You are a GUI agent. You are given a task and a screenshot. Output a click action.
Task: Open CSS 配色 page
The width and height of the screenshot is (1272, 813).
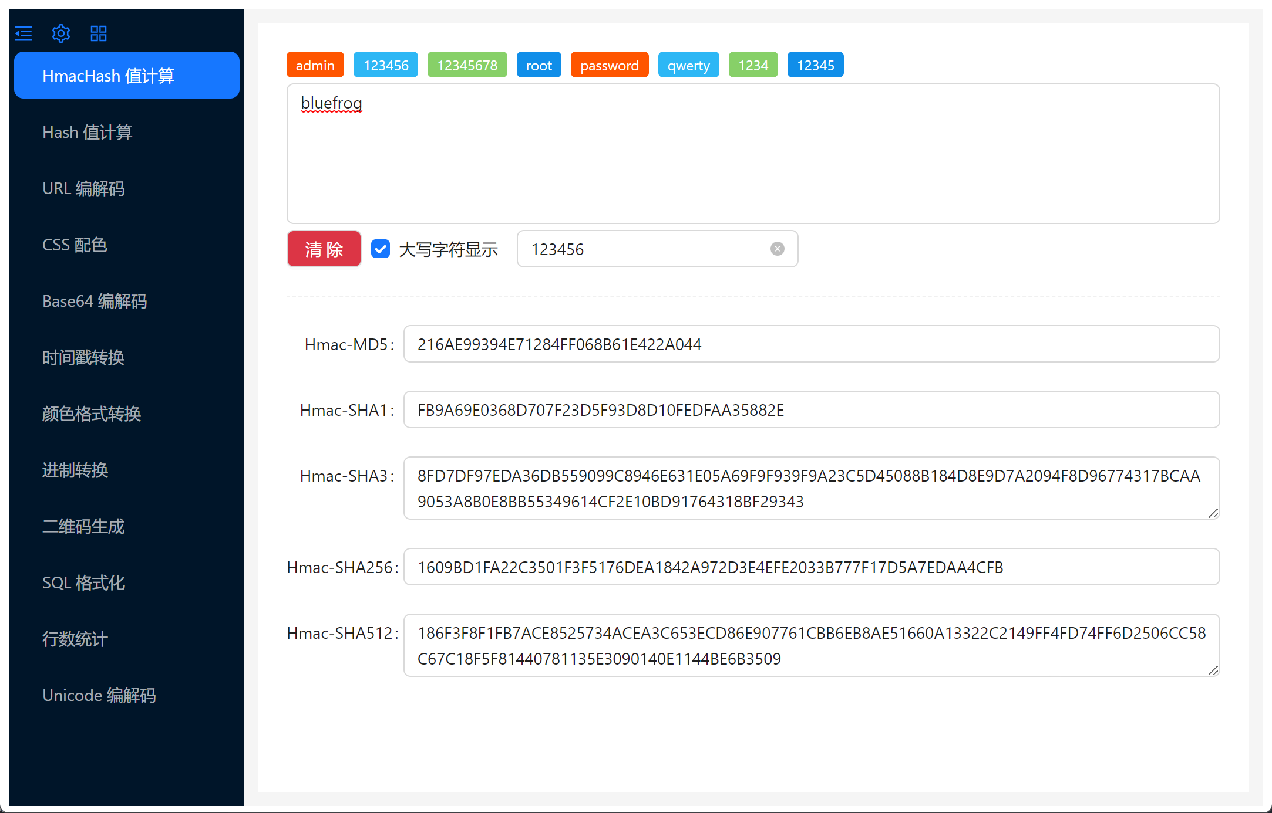[75, 245]
